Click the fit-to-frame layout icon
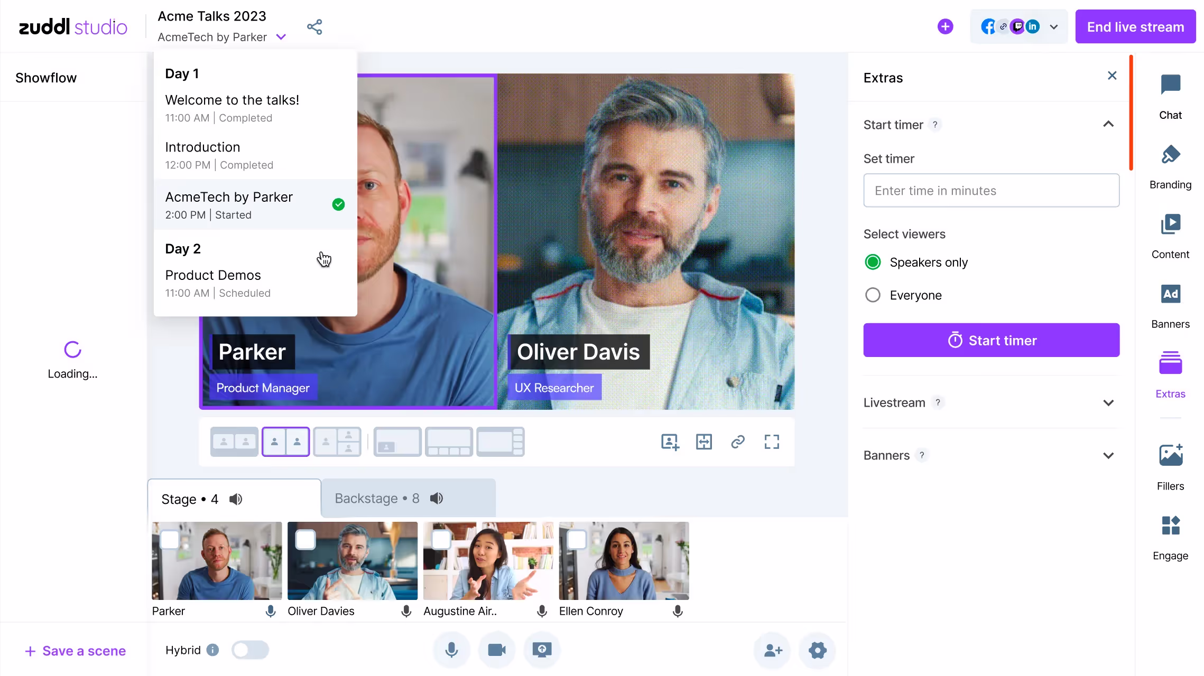Viewport: 1204px width, 676px height. click(704, 442)
